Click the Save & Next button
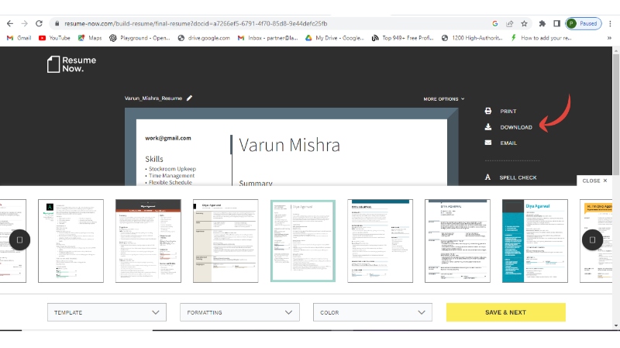620x348 pixels. 505,312
